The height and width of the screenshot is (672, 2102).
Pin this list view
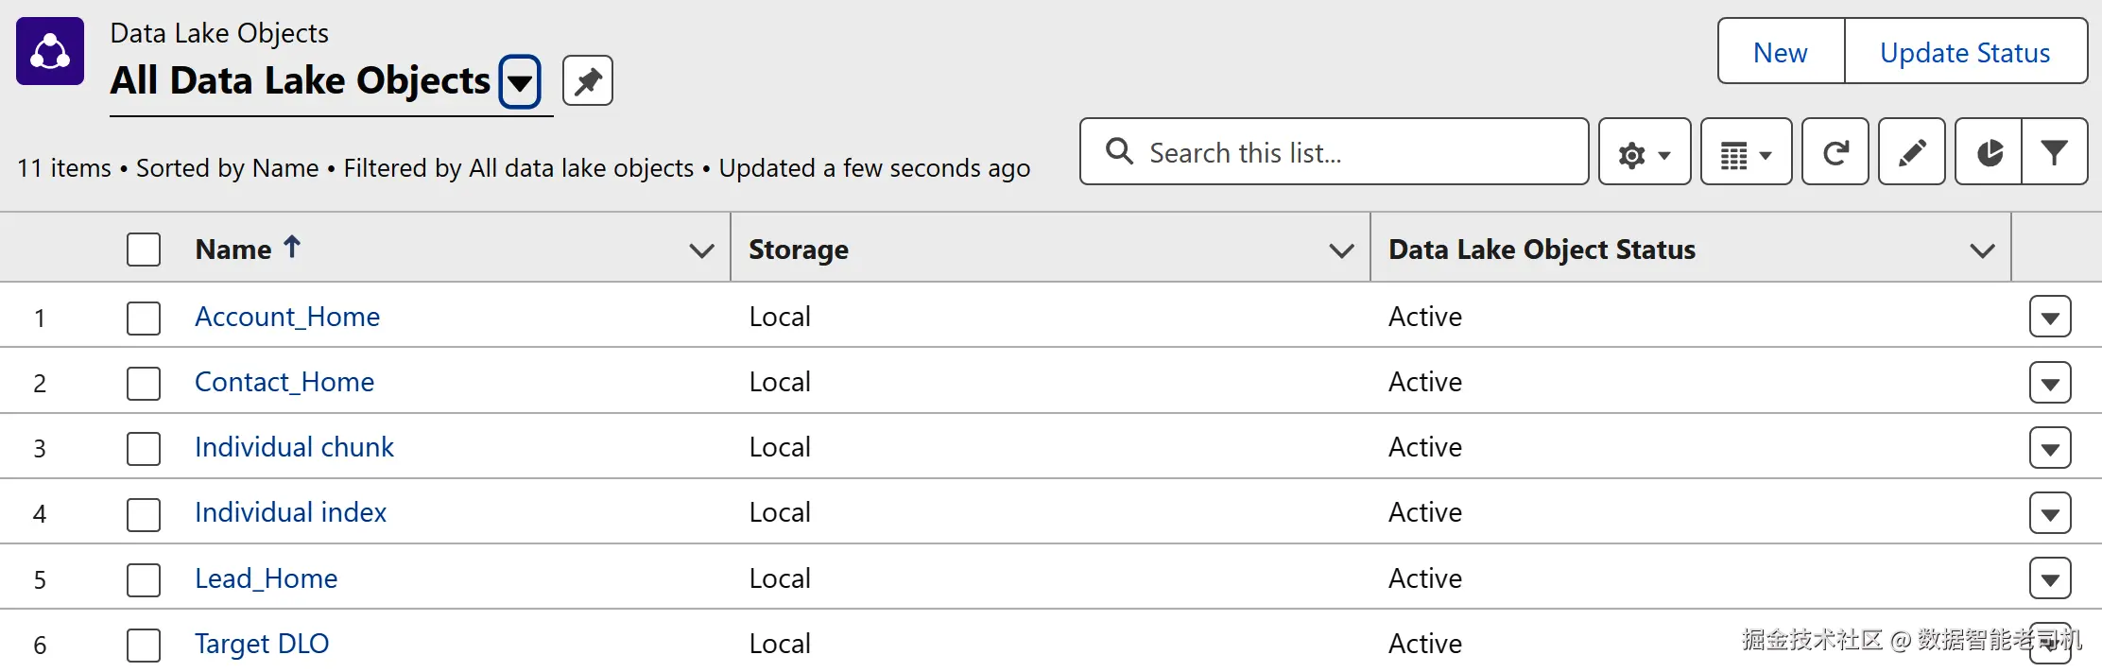[588, 80]
